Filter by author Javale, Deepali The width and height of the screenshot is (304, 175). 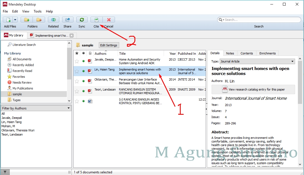[12, 118]
